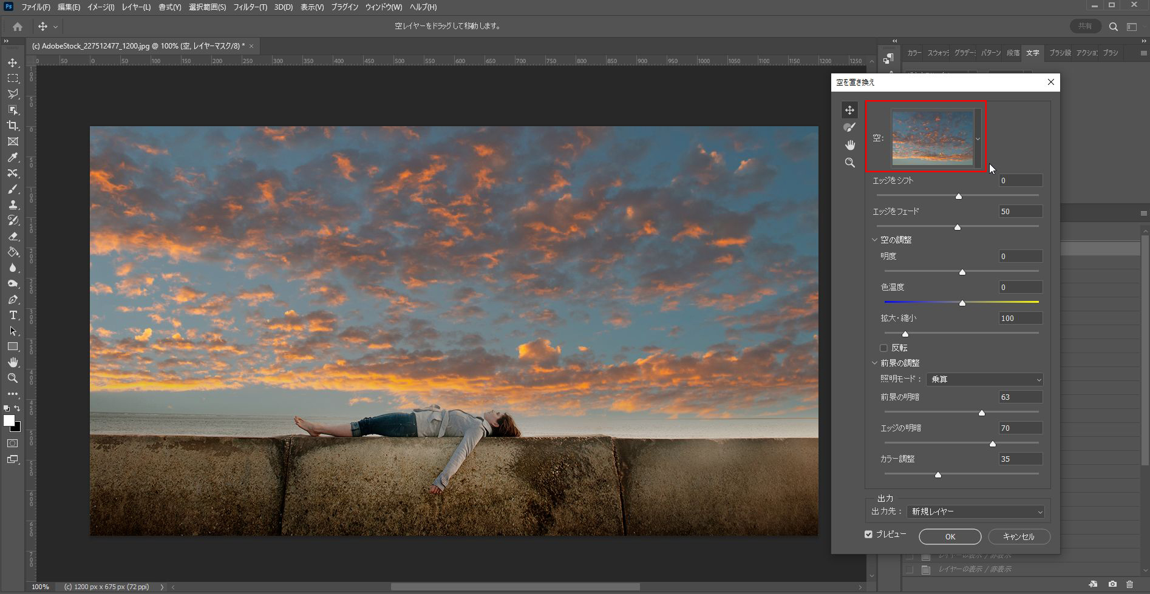Open the 選択範囲(S) menu
Viewport: 1150px width, 594px height.
point(207,7)
